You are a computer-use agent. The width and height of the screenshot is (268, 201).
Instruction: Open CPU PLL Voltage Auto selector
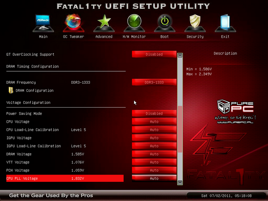154,178
